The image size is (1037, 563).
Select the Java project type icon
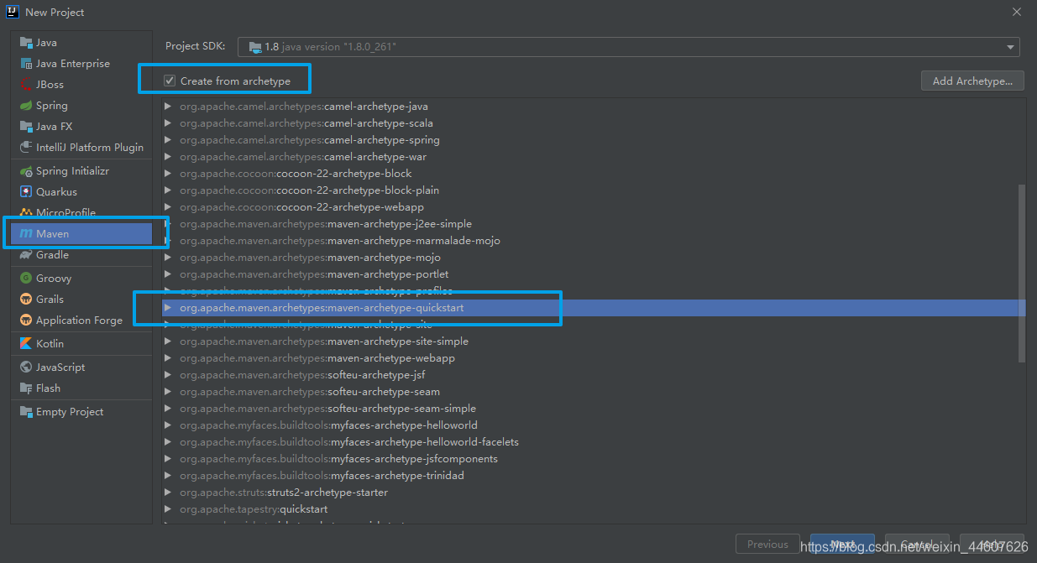26,43
